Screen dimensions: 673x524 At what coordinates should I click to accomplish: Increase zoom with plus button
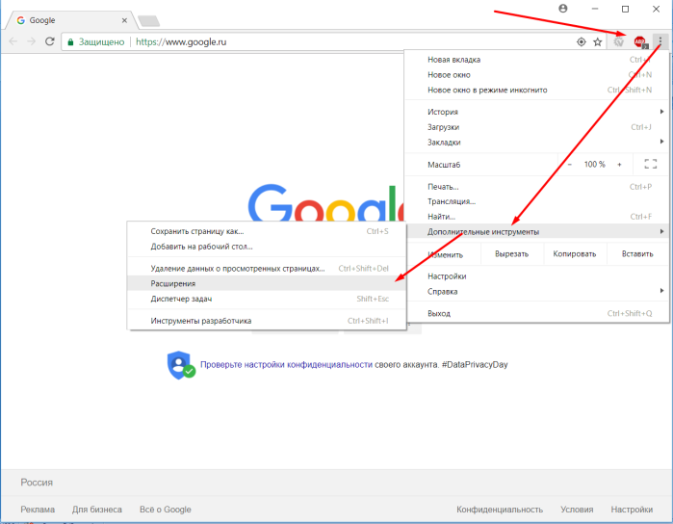(619, 165)
